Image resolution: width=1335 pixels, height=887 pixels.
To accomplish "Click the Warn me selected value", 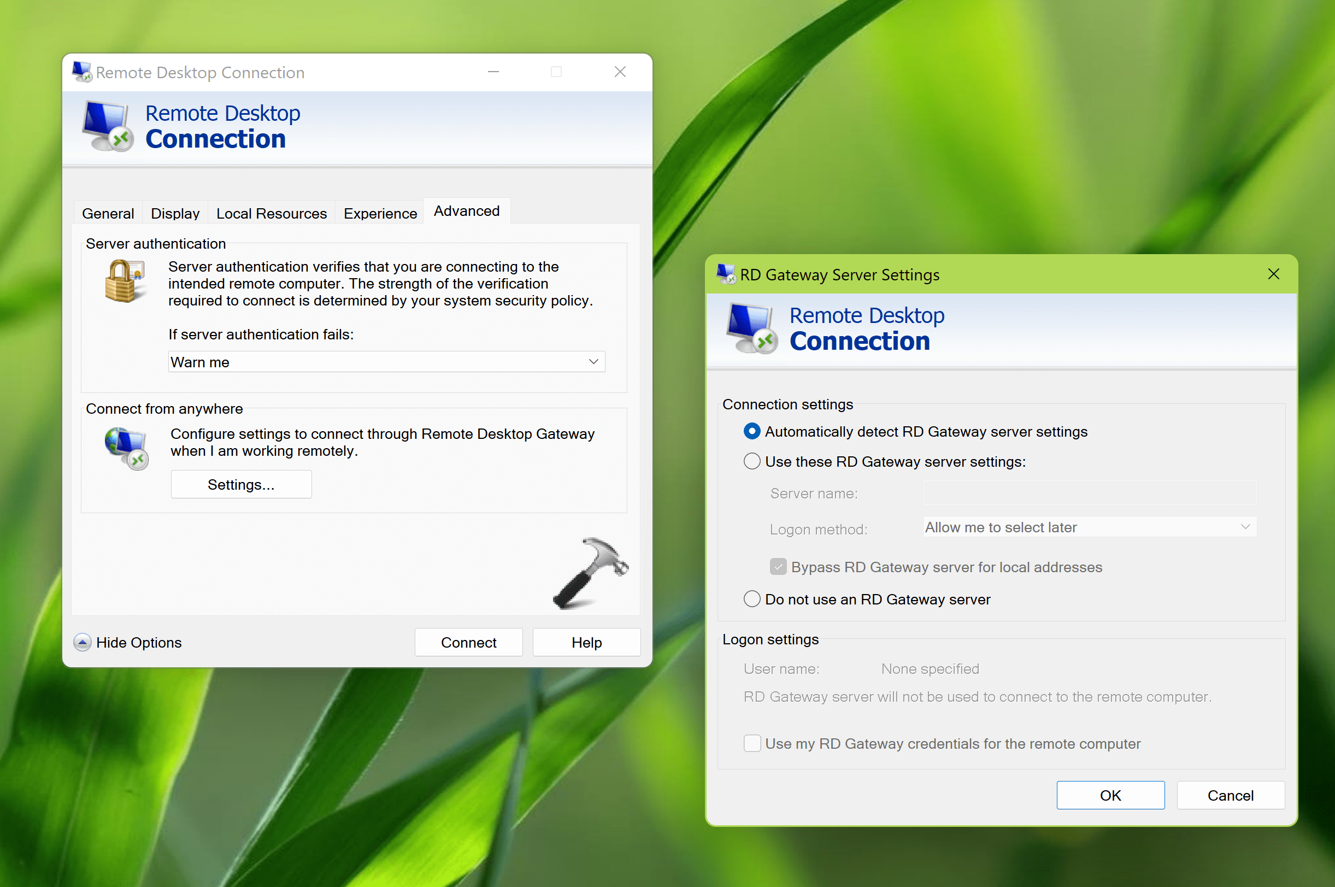I will click(200, 361).
